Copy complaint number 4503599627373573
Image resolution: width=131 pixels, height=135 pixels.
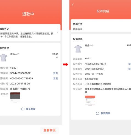(x=130, y=64)
